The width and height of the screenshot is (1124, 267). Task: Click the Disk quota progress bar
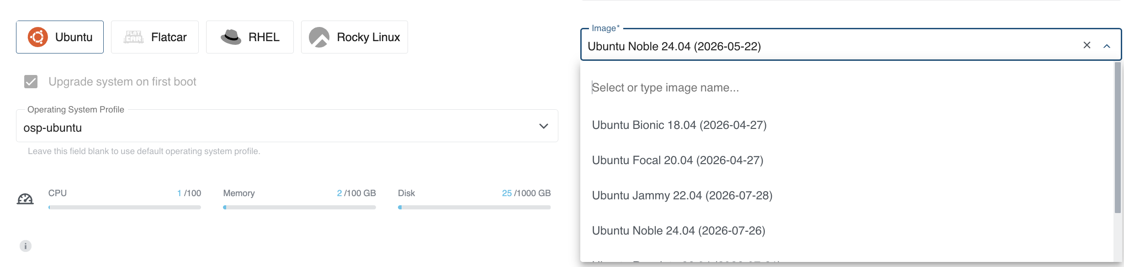pyautogui.click(x=474, y=207)
